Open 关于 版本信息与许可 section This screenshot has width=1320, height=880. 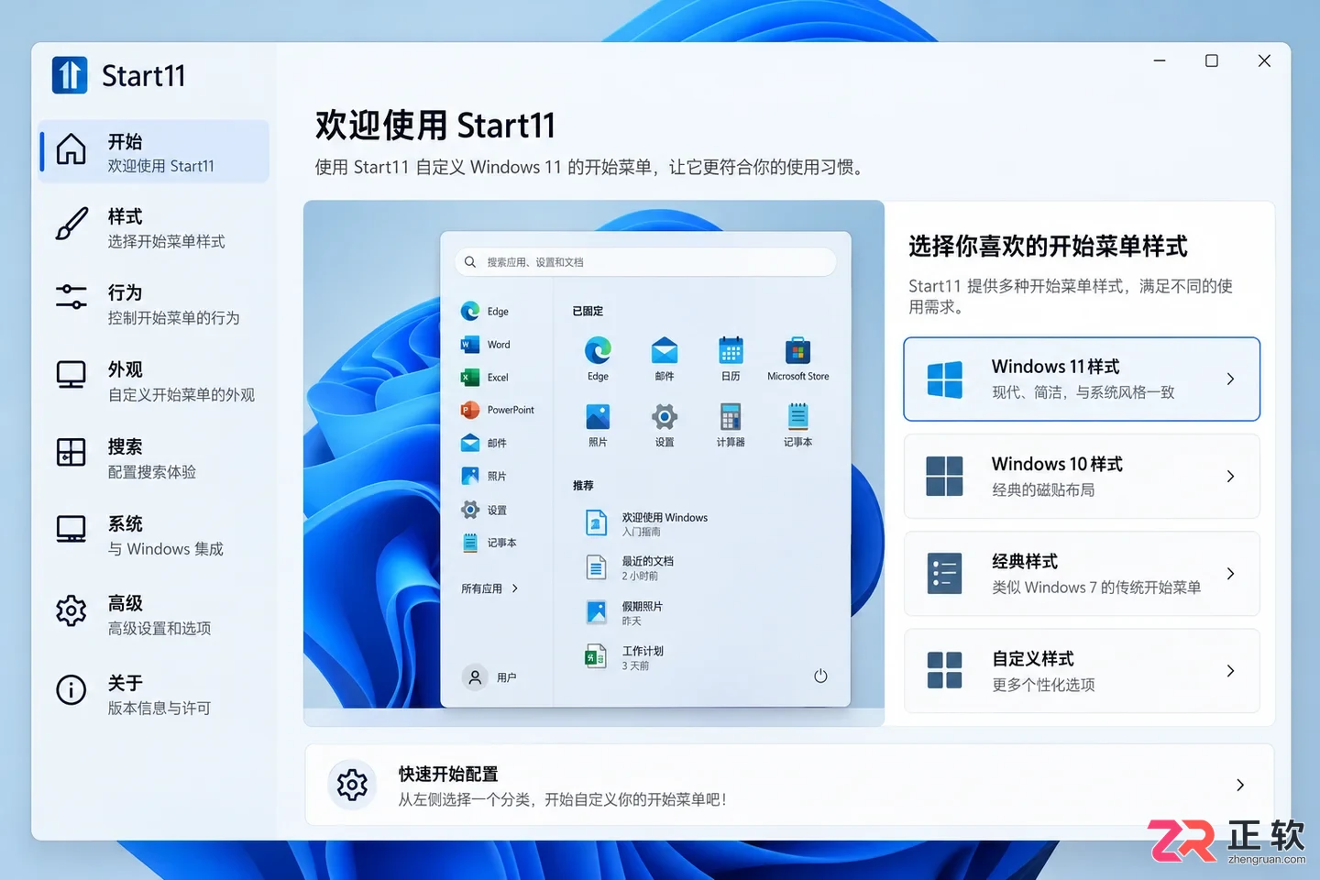154,695
